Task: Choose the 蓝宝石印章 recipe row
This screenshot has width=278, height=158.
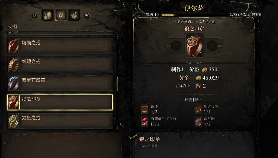Action: tap(60, 83)
